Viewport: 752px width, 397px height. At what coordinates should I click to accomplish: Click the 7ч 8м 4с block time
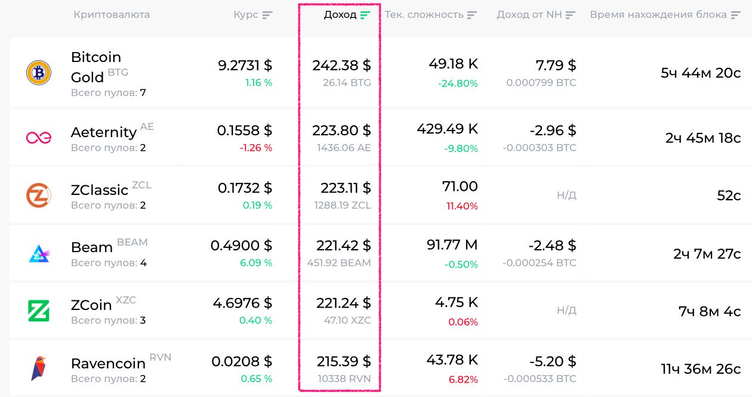pos(710,311)
